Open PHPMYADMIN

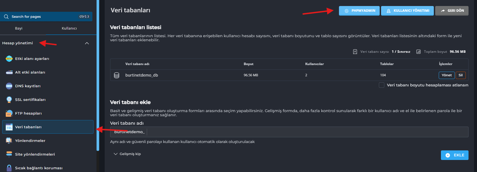click(x=359, y=11)
